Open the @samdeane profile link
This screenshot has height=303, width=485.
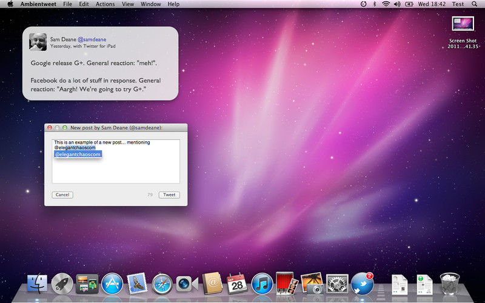pos(92,39)
